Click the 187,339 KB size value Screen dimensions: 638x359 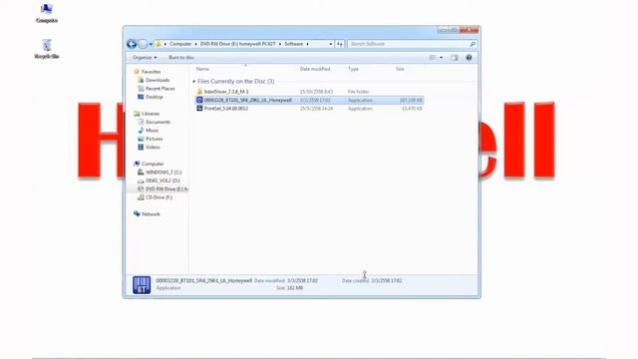(411, 100)
